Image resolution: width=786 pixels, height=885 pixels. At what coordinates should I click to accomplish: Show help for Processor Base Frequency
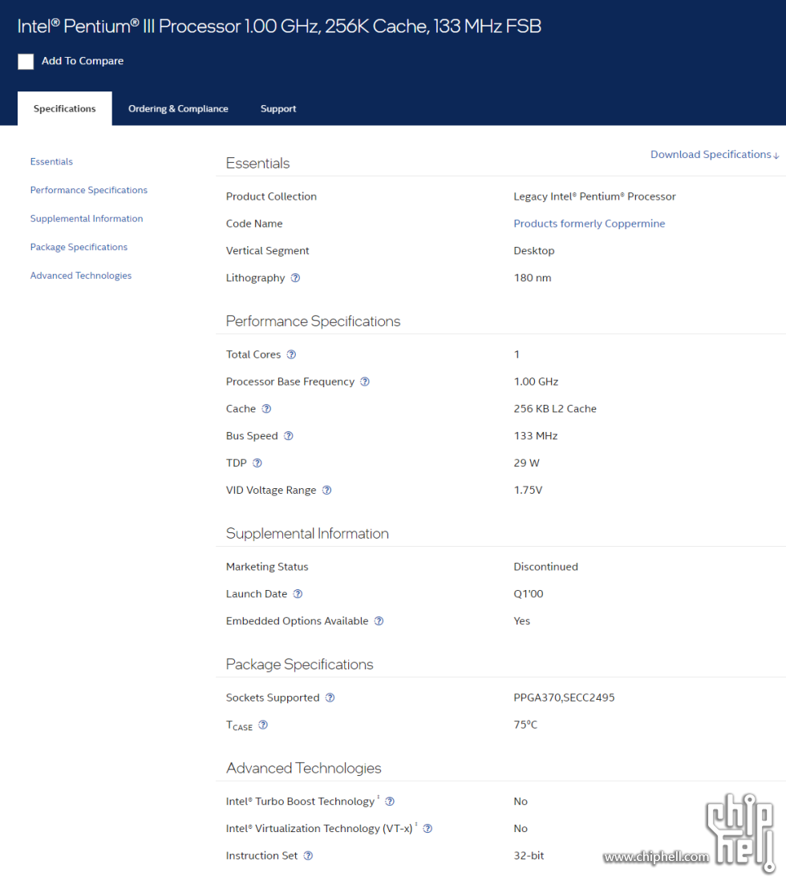point(365,382)
